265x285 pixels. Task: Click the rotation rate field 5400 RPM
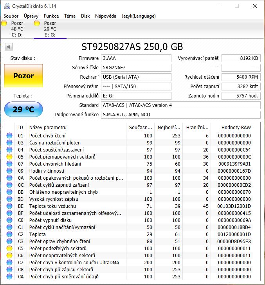point(241,77)
